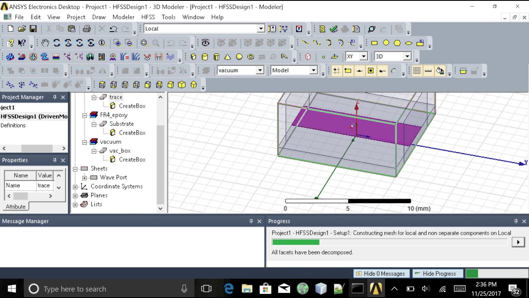Click the Draw Cylinder icon
The width and height of the screenshot is (529, 298).
point(205,57)
